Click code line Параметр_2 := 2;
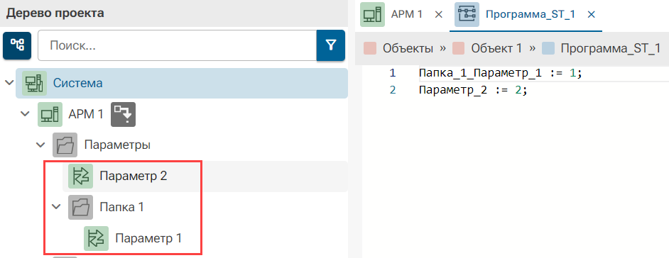The height and width of the screenshot is (258, 669). (x=474, y=90)
